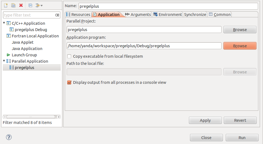263x144 pixels.
Task: Open the help question mark icon
Action: point(9,137)
